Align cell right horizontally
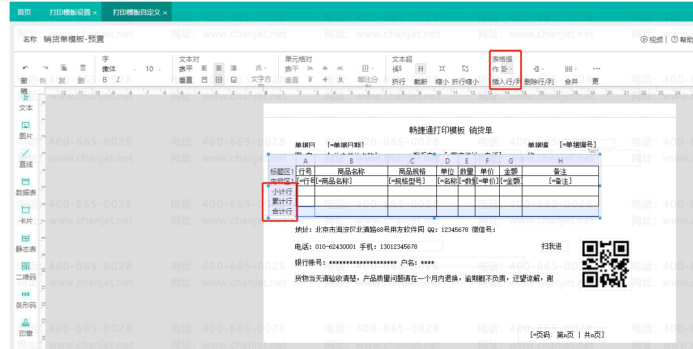 (340, 68)
